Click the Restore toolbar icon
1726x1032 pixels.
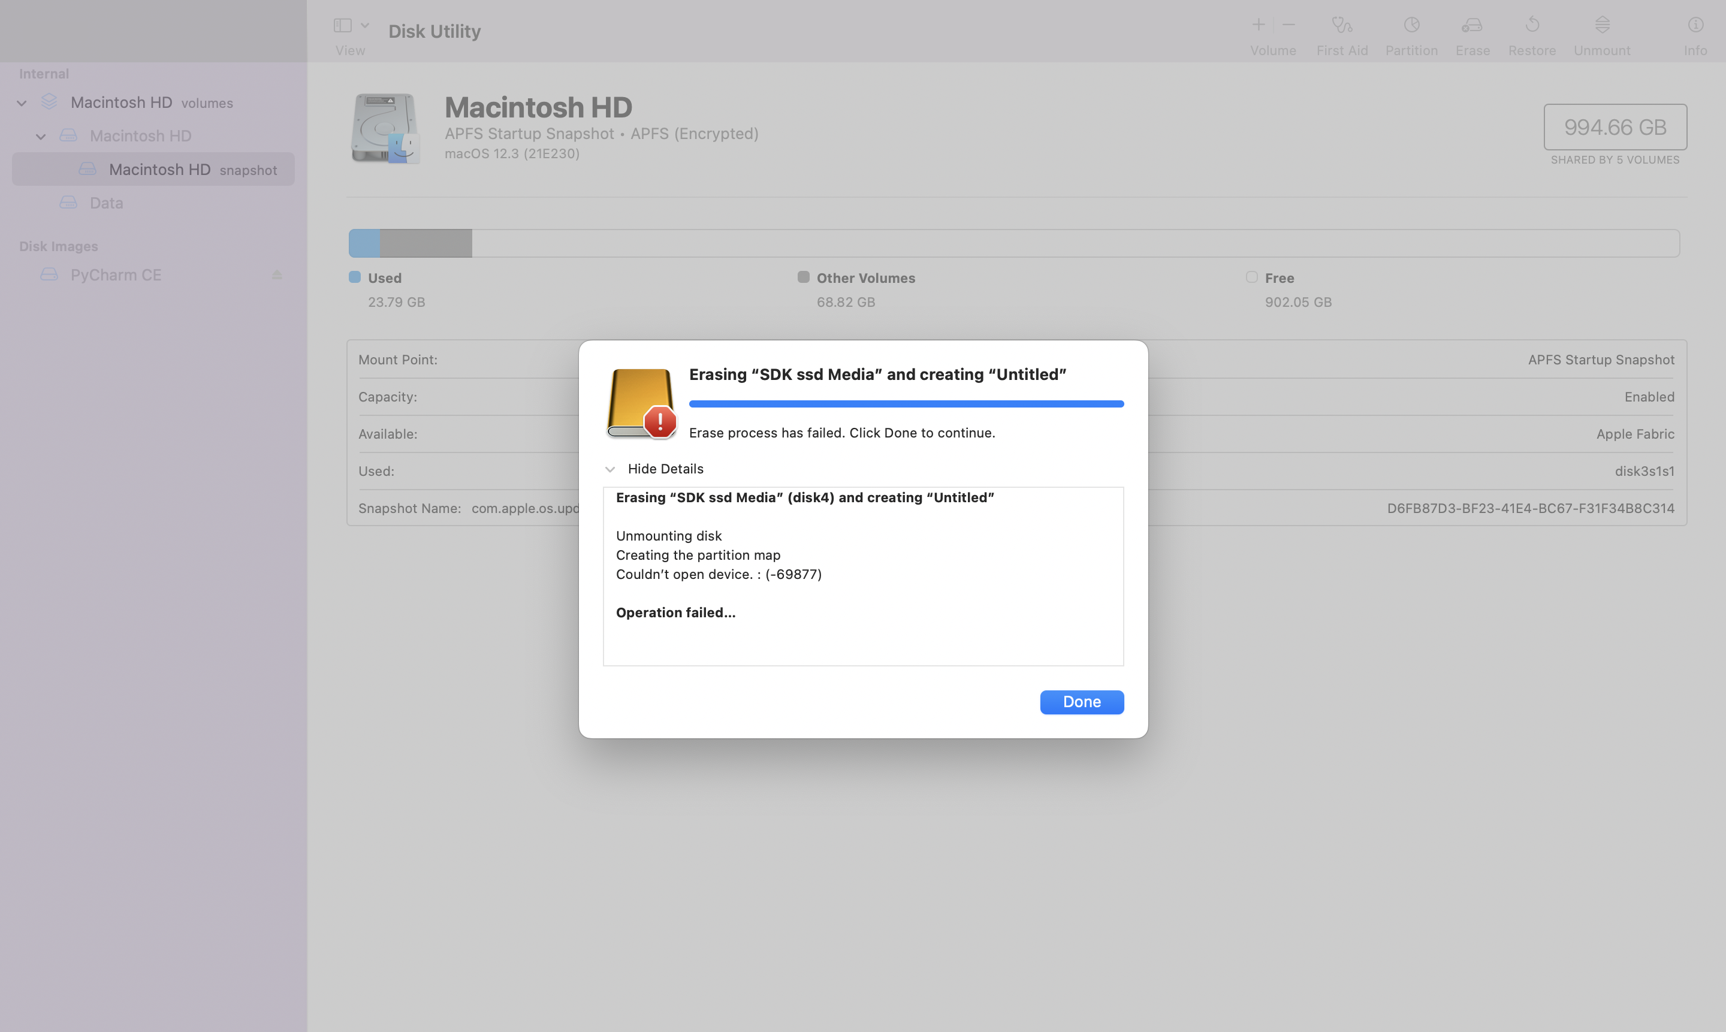click(1532, 26)
